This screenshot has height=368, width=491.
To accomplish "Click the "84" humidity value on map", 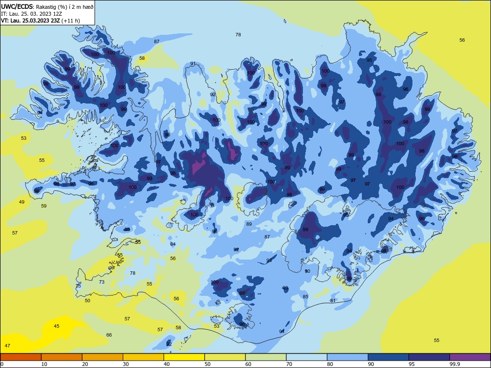I will (x=173, y=244).
